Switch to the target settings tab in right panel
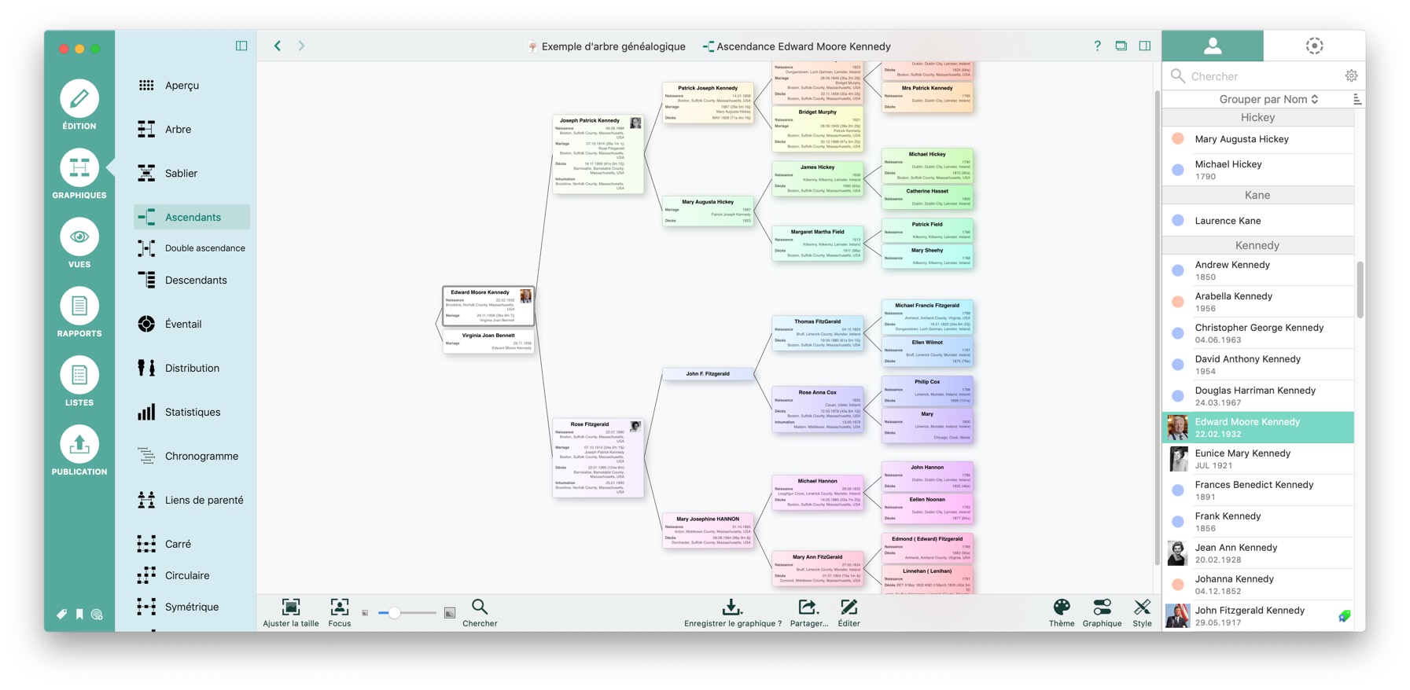The width and height of the screenshot is (1410, 690). [1314, 46]
